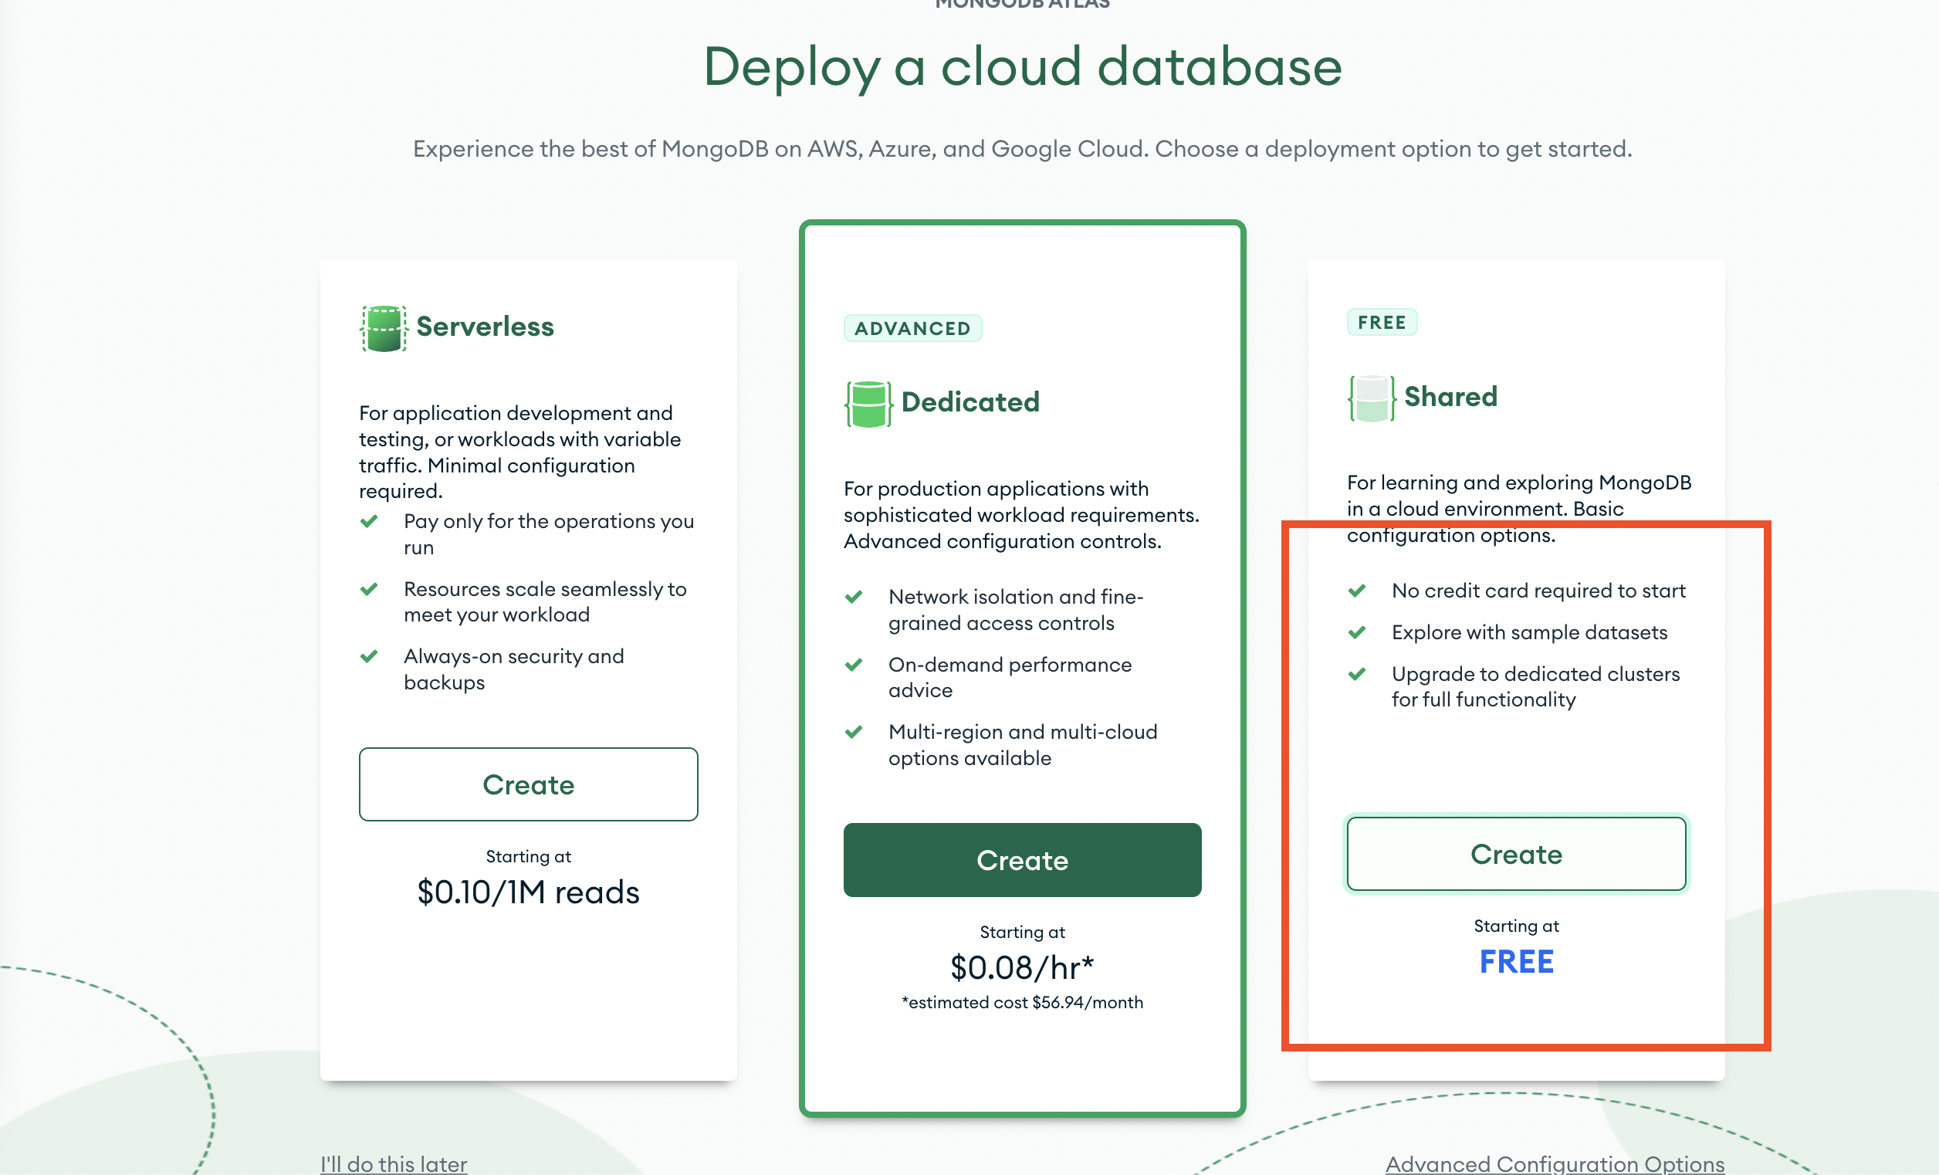Click the Dedicated database cylinder icon

[868, 404]
